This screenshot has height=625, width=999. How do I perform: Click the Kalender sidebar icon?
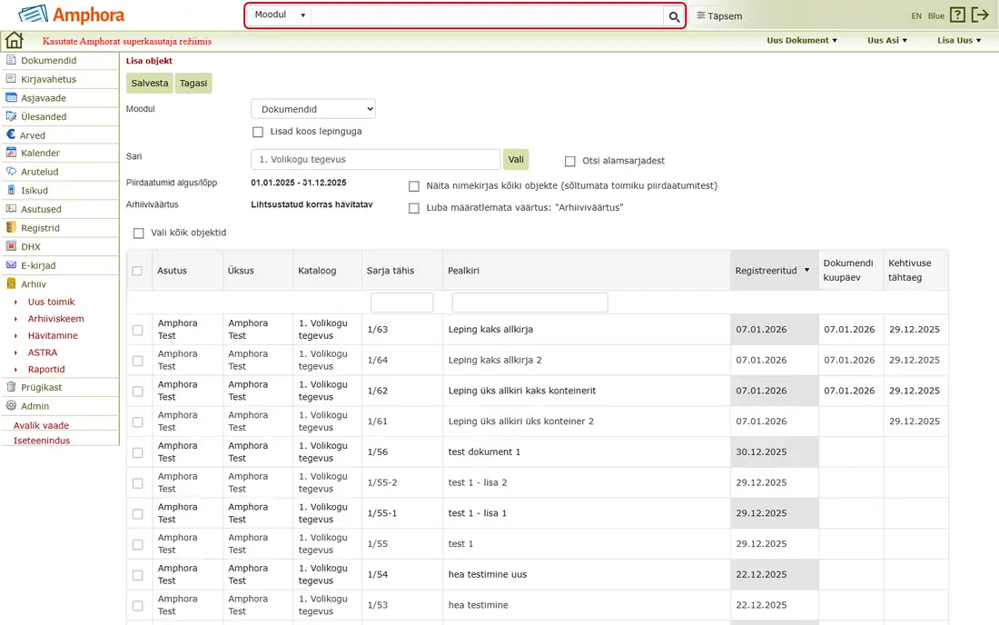[x=11, y=153]
